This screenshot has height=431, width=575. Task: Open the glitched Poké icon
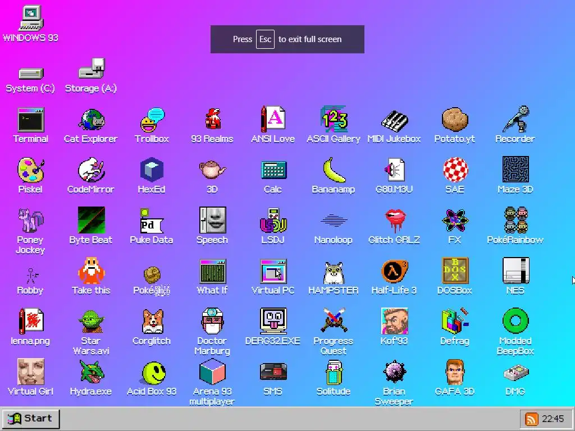tap(152, 275)
